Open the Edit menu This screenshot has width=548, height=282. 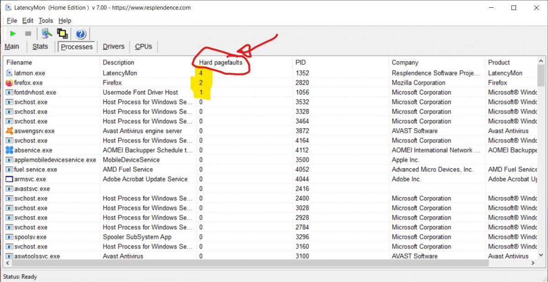(28, 21)
